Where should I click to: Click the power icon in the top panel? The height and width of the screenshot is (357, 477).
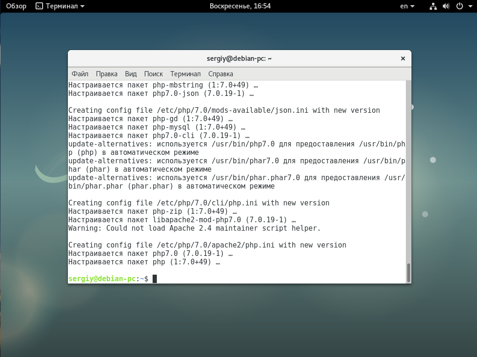point(459,6)
